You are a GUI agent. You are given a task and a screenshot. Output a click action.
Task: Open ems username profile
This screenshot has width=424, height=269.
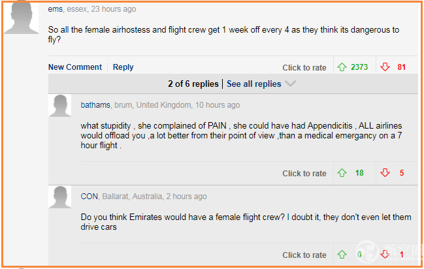(55, 9)
